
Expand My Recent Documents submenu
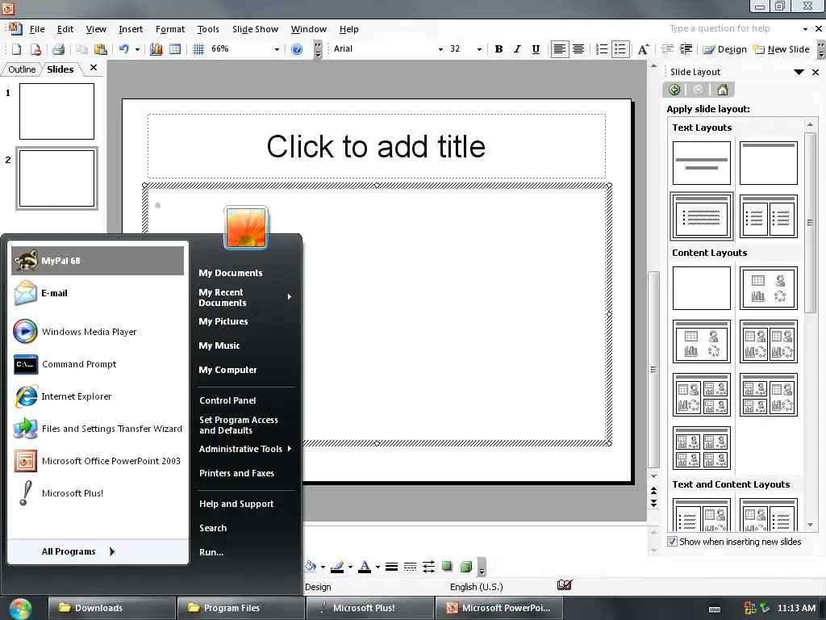pos(245,297)
